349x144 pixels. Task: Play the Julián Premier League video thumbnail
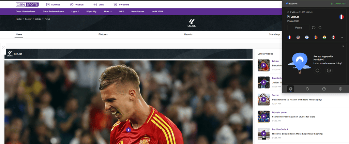point(263,82)
